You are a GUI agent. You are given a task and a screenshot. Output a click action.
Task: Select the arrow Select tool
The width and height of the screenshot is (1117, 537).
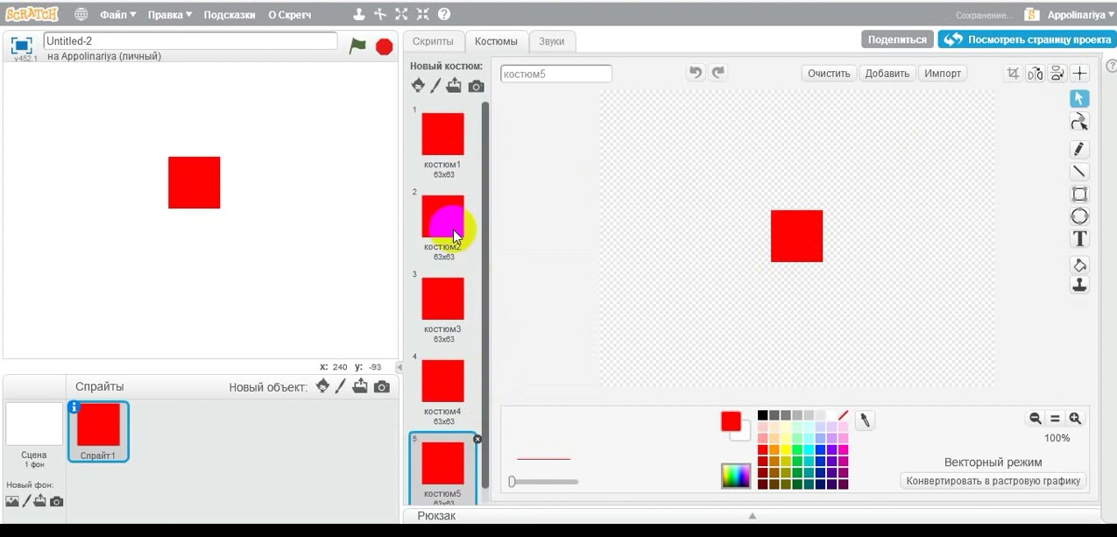[x=1079, y=99]
